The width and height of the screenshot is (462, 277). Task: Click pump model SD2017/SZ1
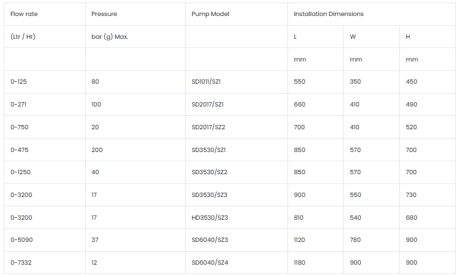click(207, 104)
